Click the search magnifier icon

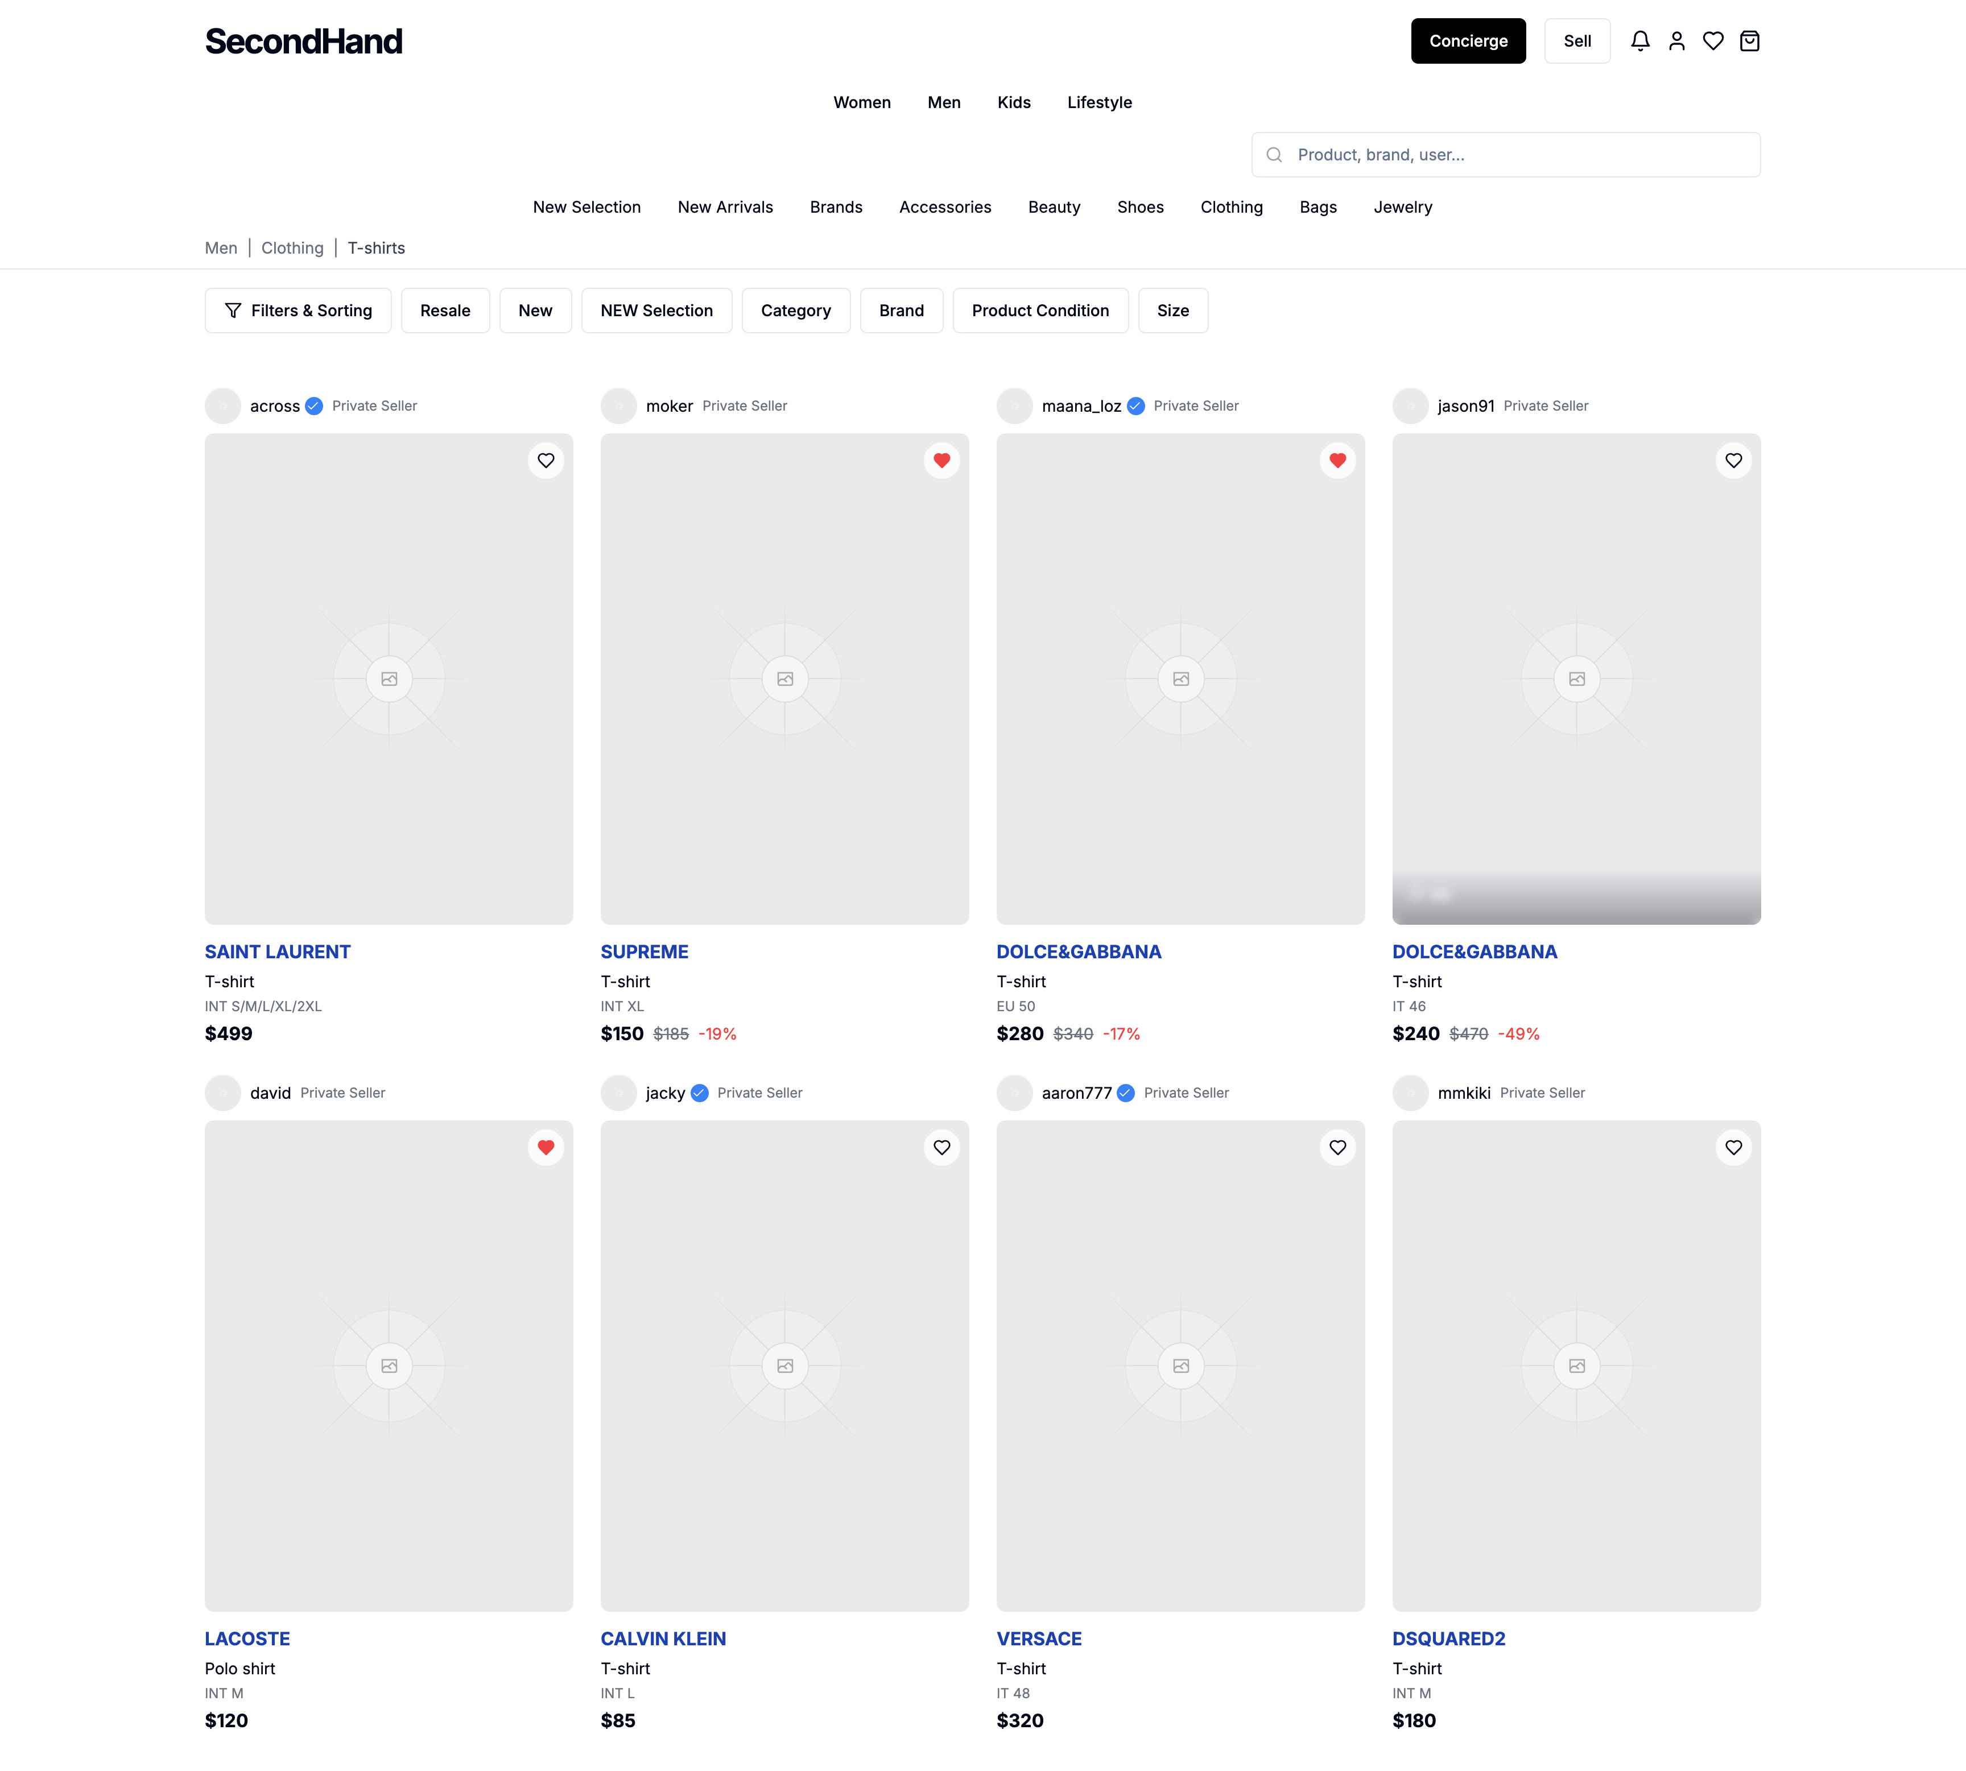pyautogui.click(x=1274, y=155)
